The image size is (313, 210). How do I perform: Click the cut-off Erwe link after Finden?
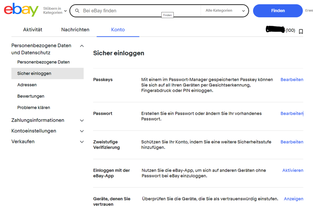(x=309, y=11)
